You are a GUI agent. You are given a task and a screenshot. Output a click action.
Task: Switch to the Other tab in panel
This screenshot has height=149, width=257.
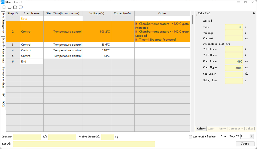[249, 129]
